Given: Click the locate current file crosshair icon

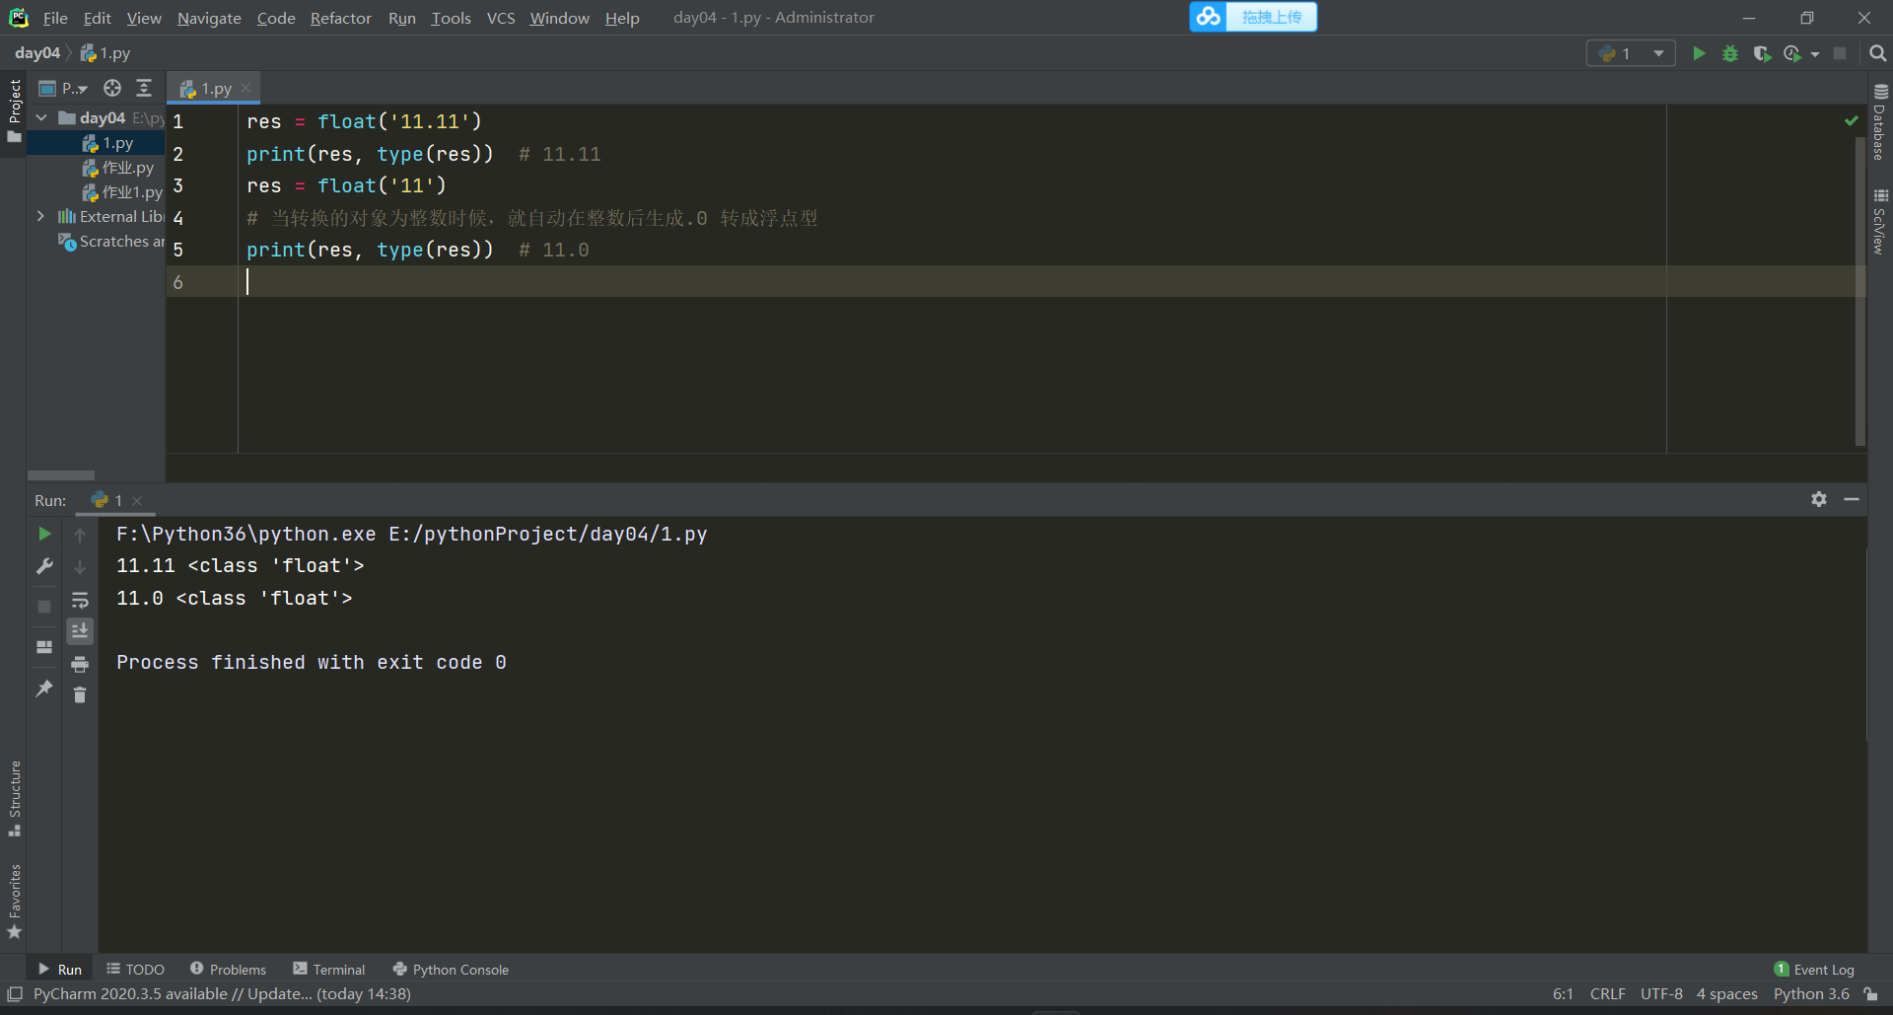Looking at the screenshot, I should [112, 88].
